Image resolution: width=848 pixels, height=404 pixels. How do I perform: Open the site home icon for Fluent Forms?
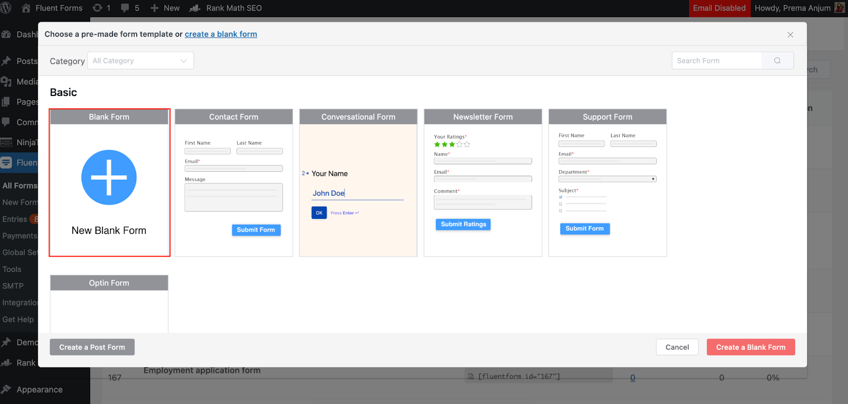(x=26, y=8)
